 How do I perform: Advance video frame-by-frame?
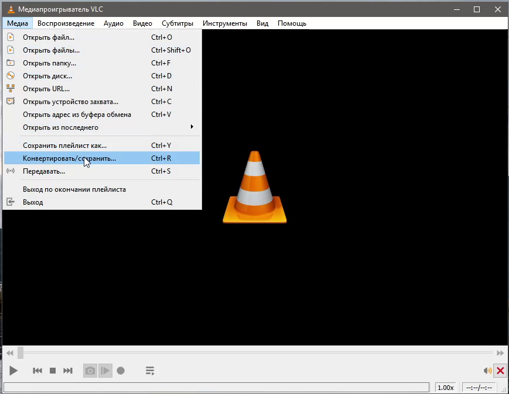[105, 370]
